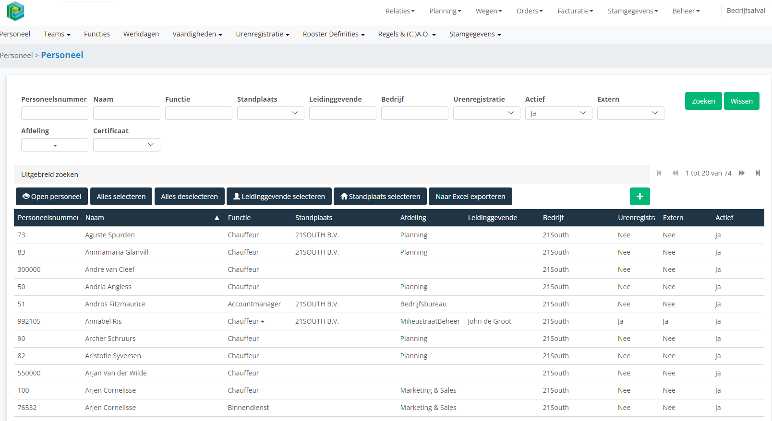This screenshot has height=421, width=772.
Task: Focus the Functie filter field
Action: [x=199, y=113]
